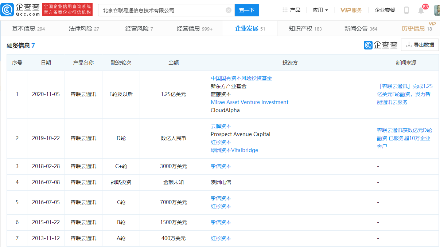Open 红杉资本 link in the C轮 row

(x=221, y=206)
